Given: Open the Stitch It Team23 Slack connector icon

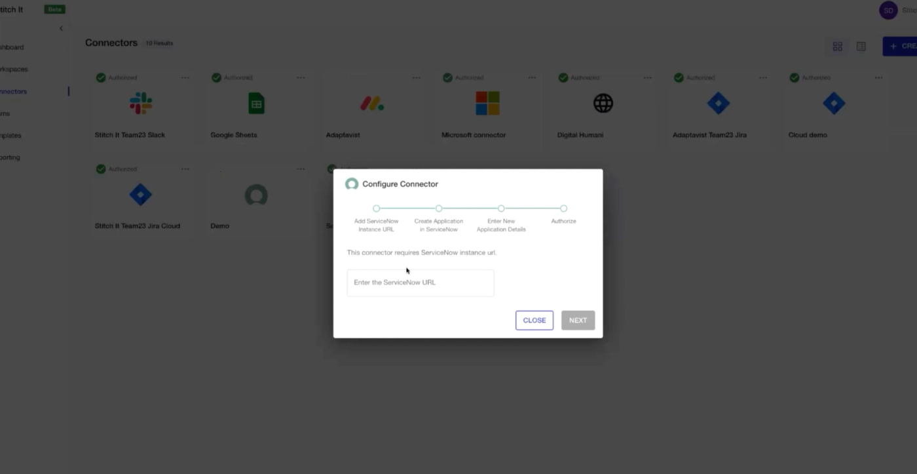Looking at the screenshot, I should [140, 103].
